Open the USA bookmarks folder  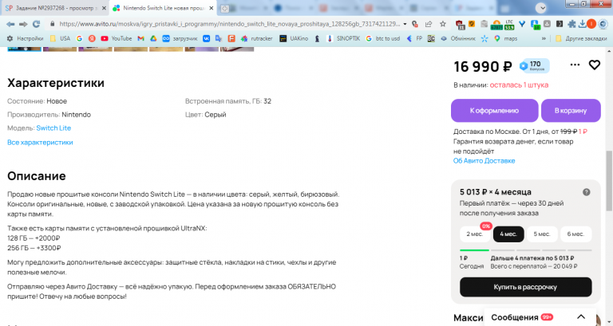click(x=60, y=38)
